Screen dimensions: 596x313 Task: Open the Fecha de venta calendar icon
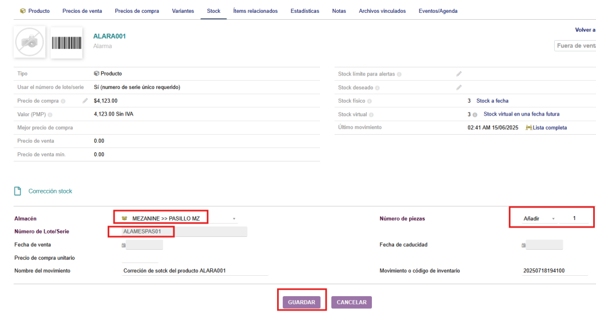coord(123,246)
